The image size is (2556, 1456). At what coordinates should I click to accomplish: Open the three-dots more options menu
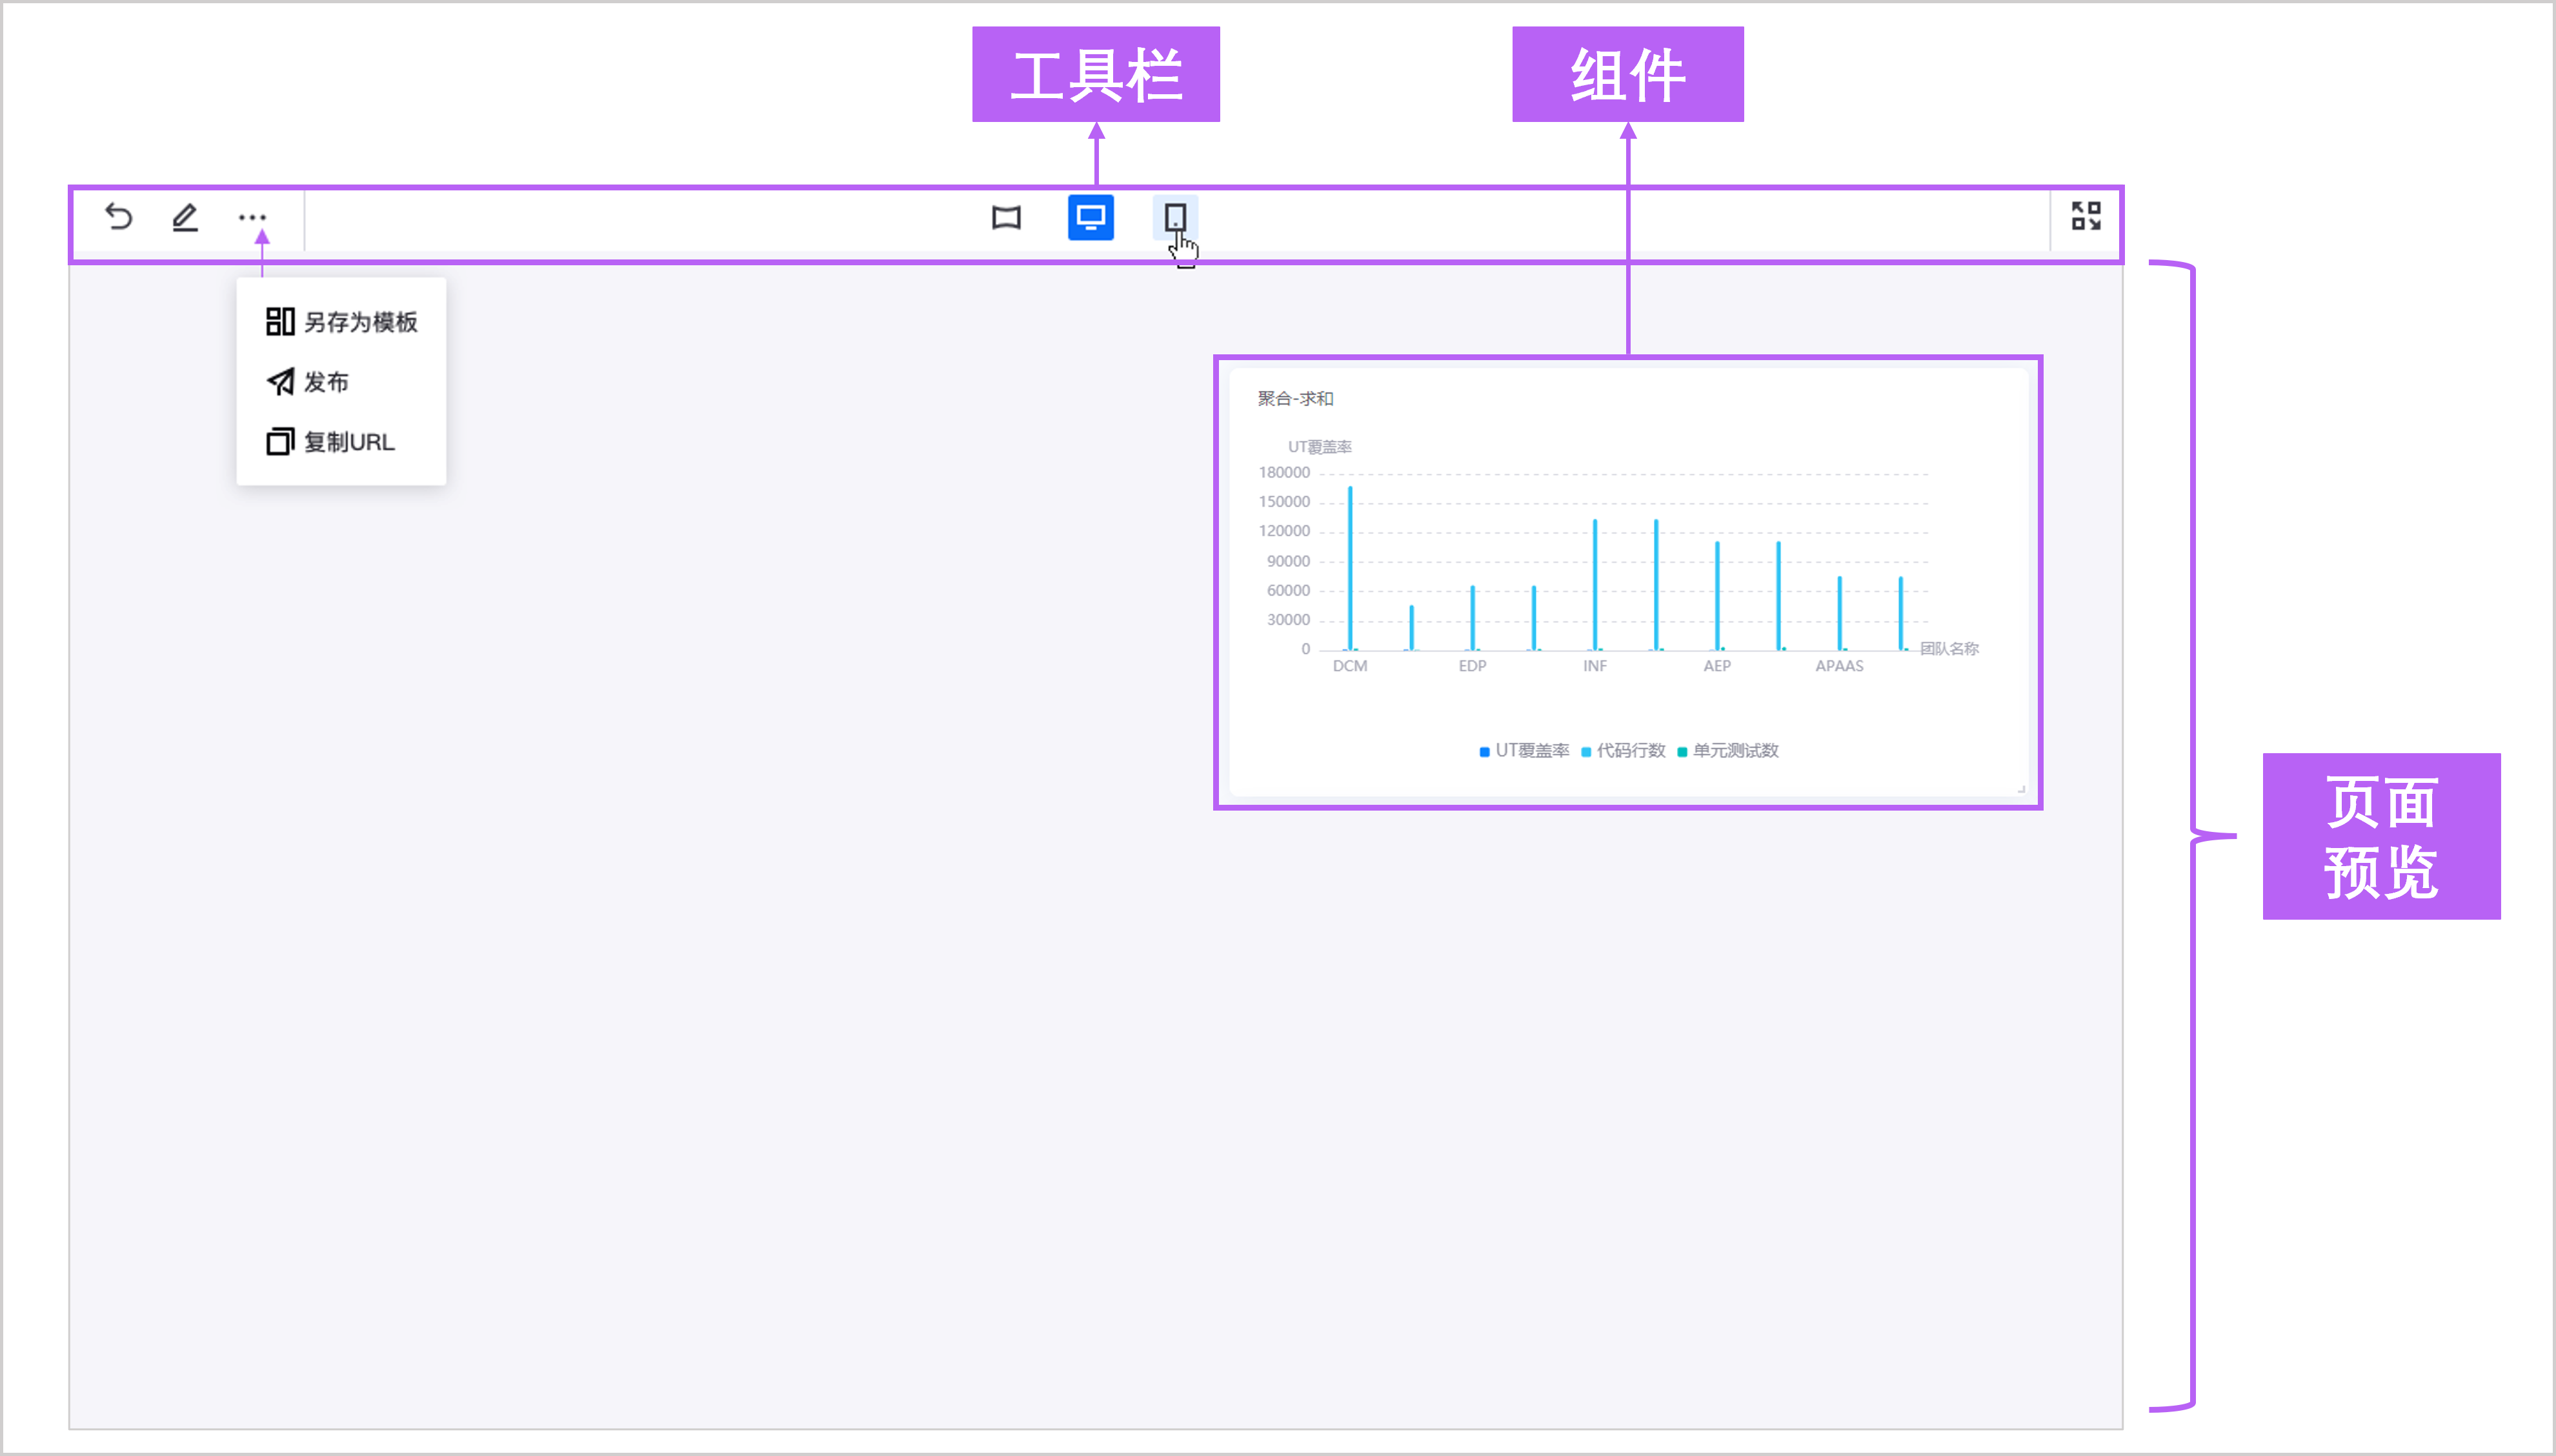pyautogui.click(x=252, y=217)
